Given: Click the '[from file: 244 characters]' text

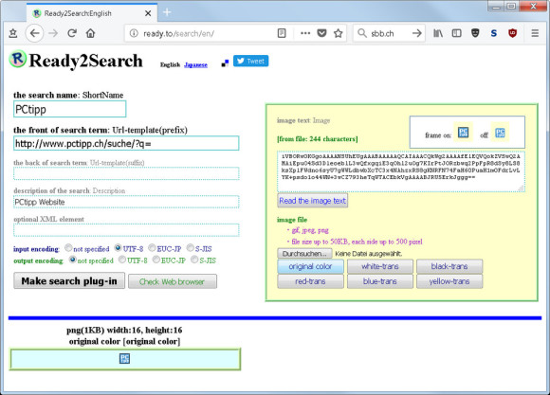Looking at the screenshot, I should point(317,139).
